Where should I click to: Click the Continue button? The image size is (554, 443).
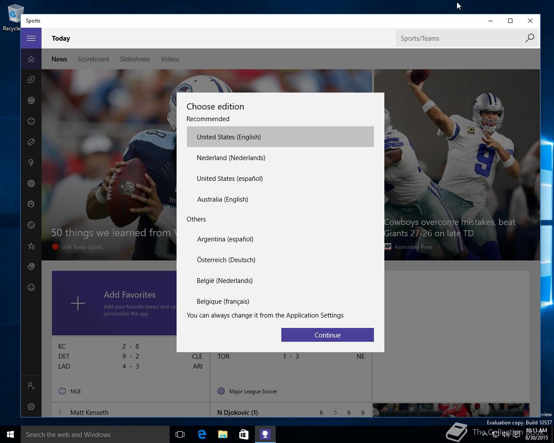tap(328, 335)
